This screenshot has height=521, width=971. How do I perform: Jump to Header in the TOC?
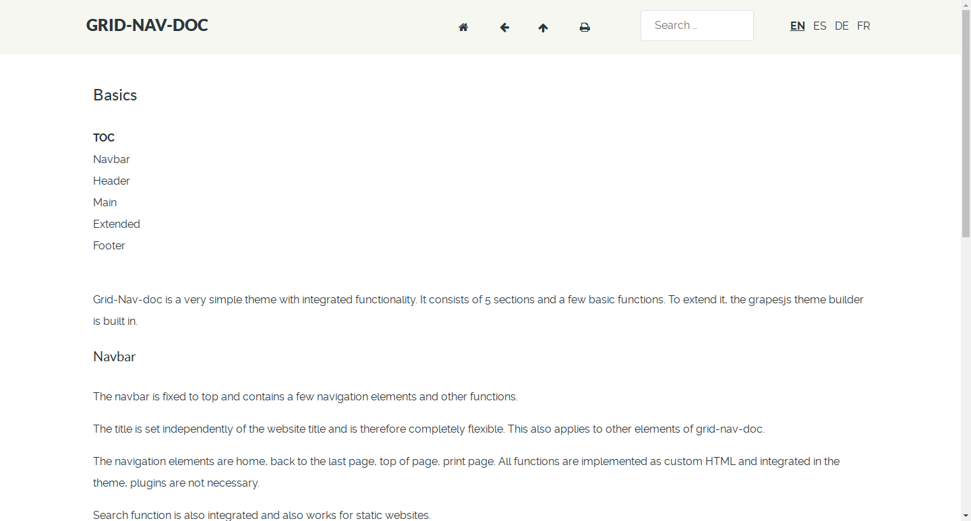[111, 181]
